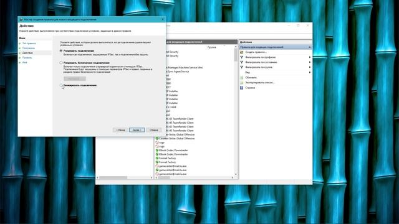
Task: Choose the Блокировать подключение radio option
Action: [61, 85]
